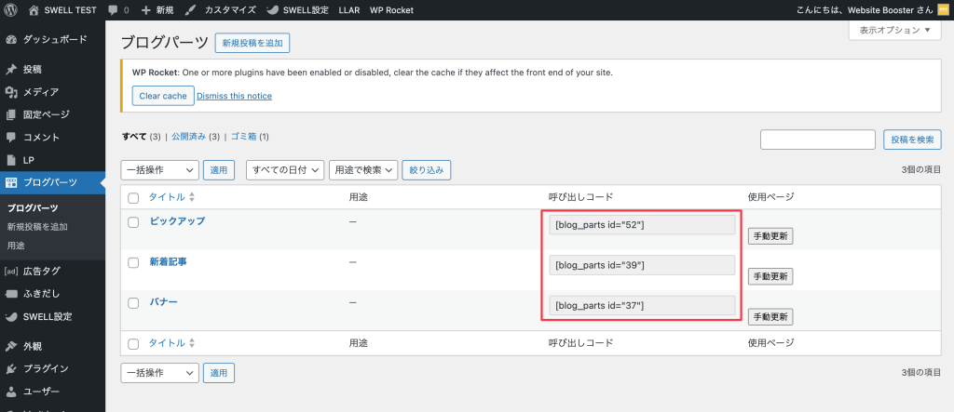The width and height of the screenshot is (954, 412).
Task: Click the LP page icon in the sidebar
Action: coord(11,160)
